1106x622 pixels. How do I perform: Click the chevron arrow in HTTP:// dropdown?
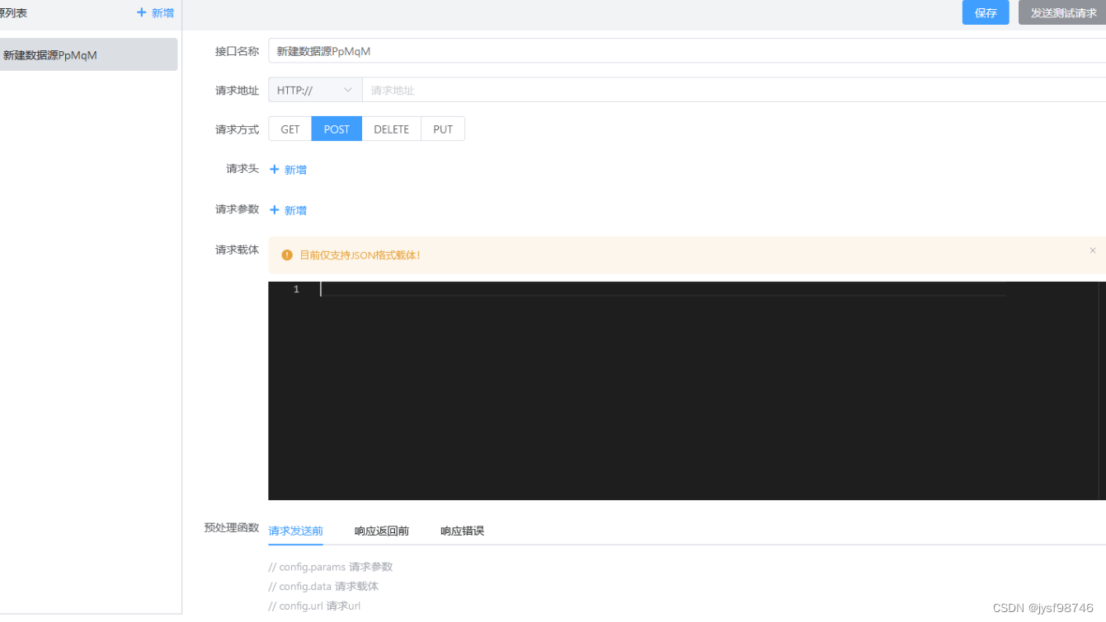point(348,90)
